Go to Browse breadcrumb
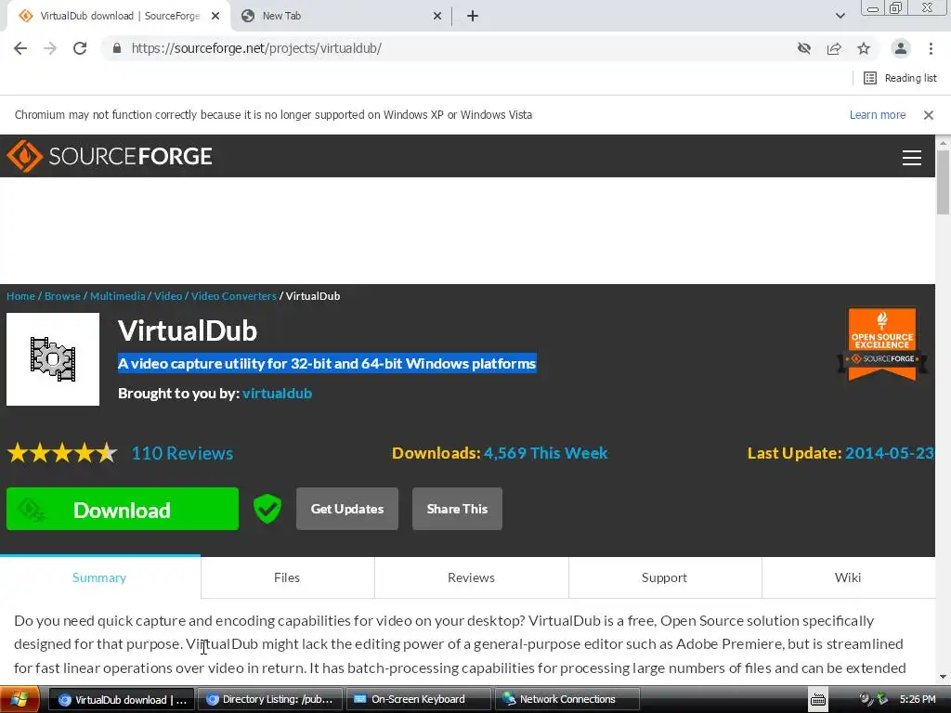The height and width of the screenshot is (713, 951). tap(62, 296)
